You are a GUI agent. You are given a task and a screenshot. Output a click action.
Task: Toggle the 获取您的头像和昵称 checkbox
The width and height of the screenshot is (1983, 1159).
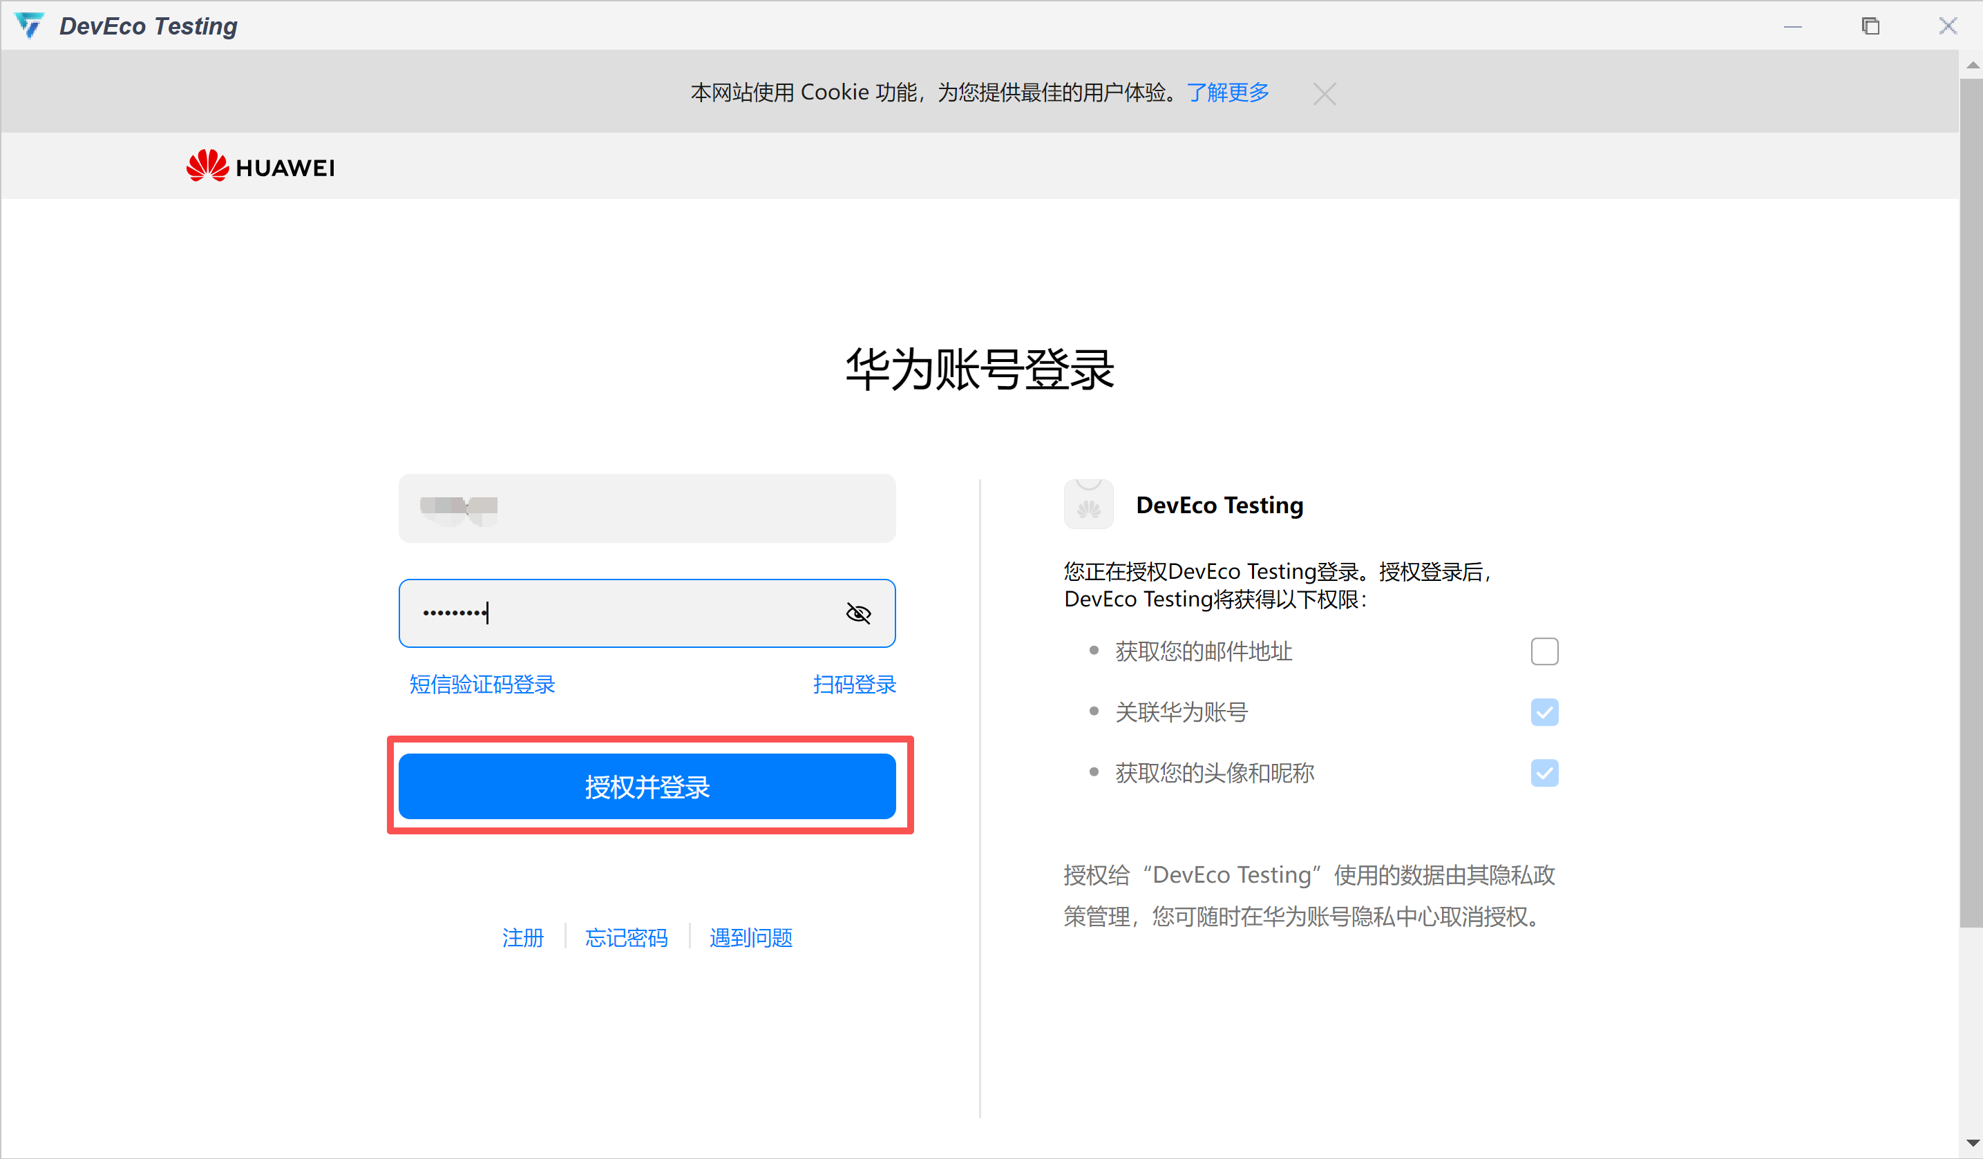pyautogui.click(x=1544, y=772)
